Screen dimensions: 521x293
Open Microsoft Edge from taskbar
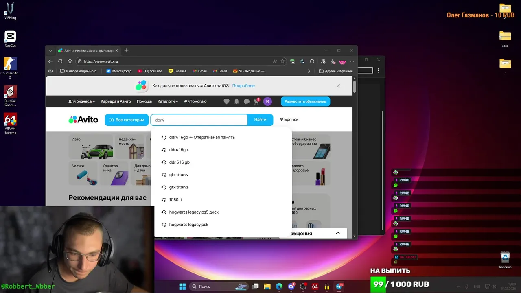pyautogui.click(x=279, y=286)
